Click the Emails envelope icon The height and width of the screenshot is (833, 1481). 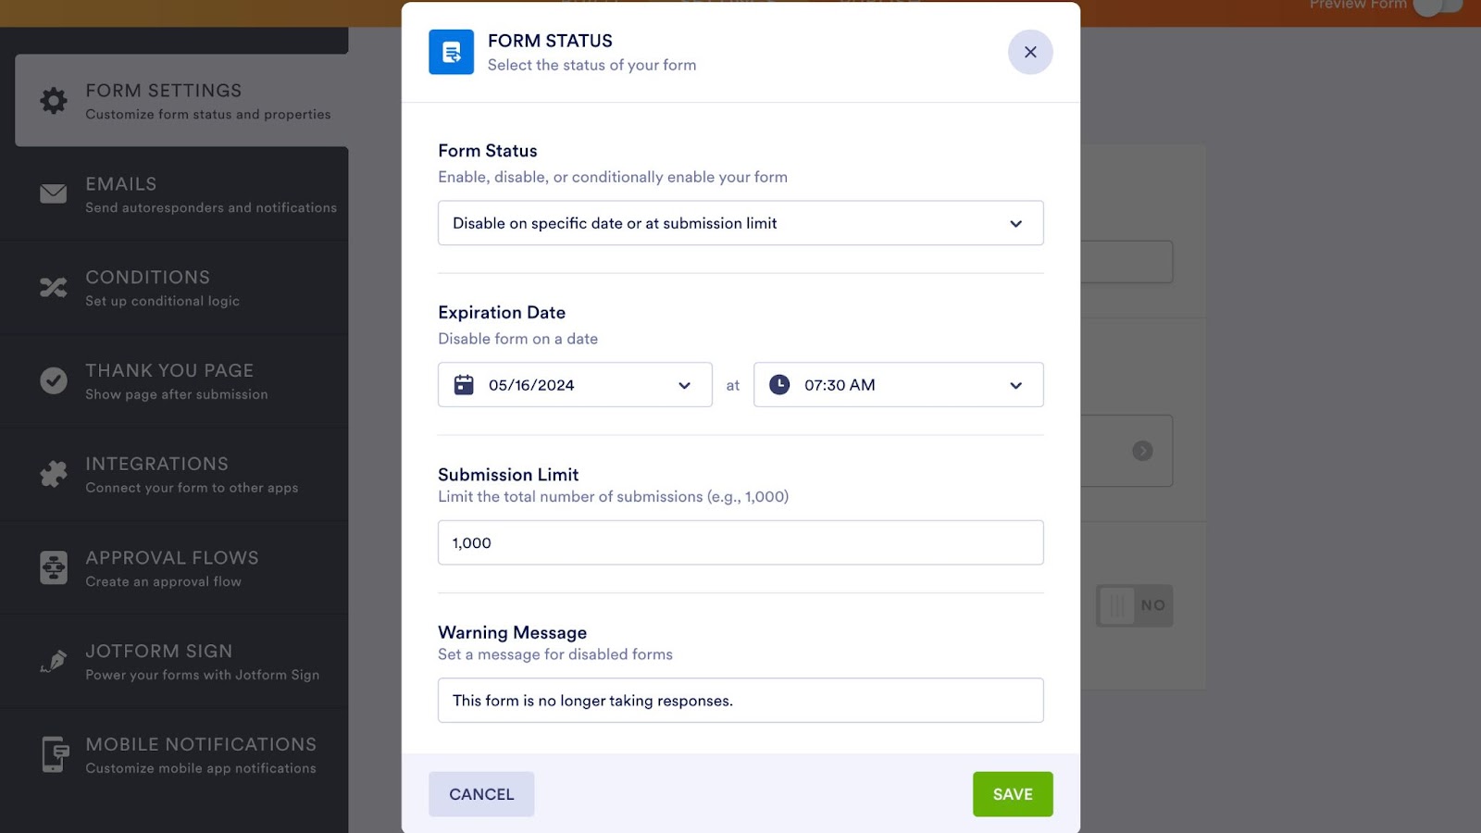(x=54, y=193)
